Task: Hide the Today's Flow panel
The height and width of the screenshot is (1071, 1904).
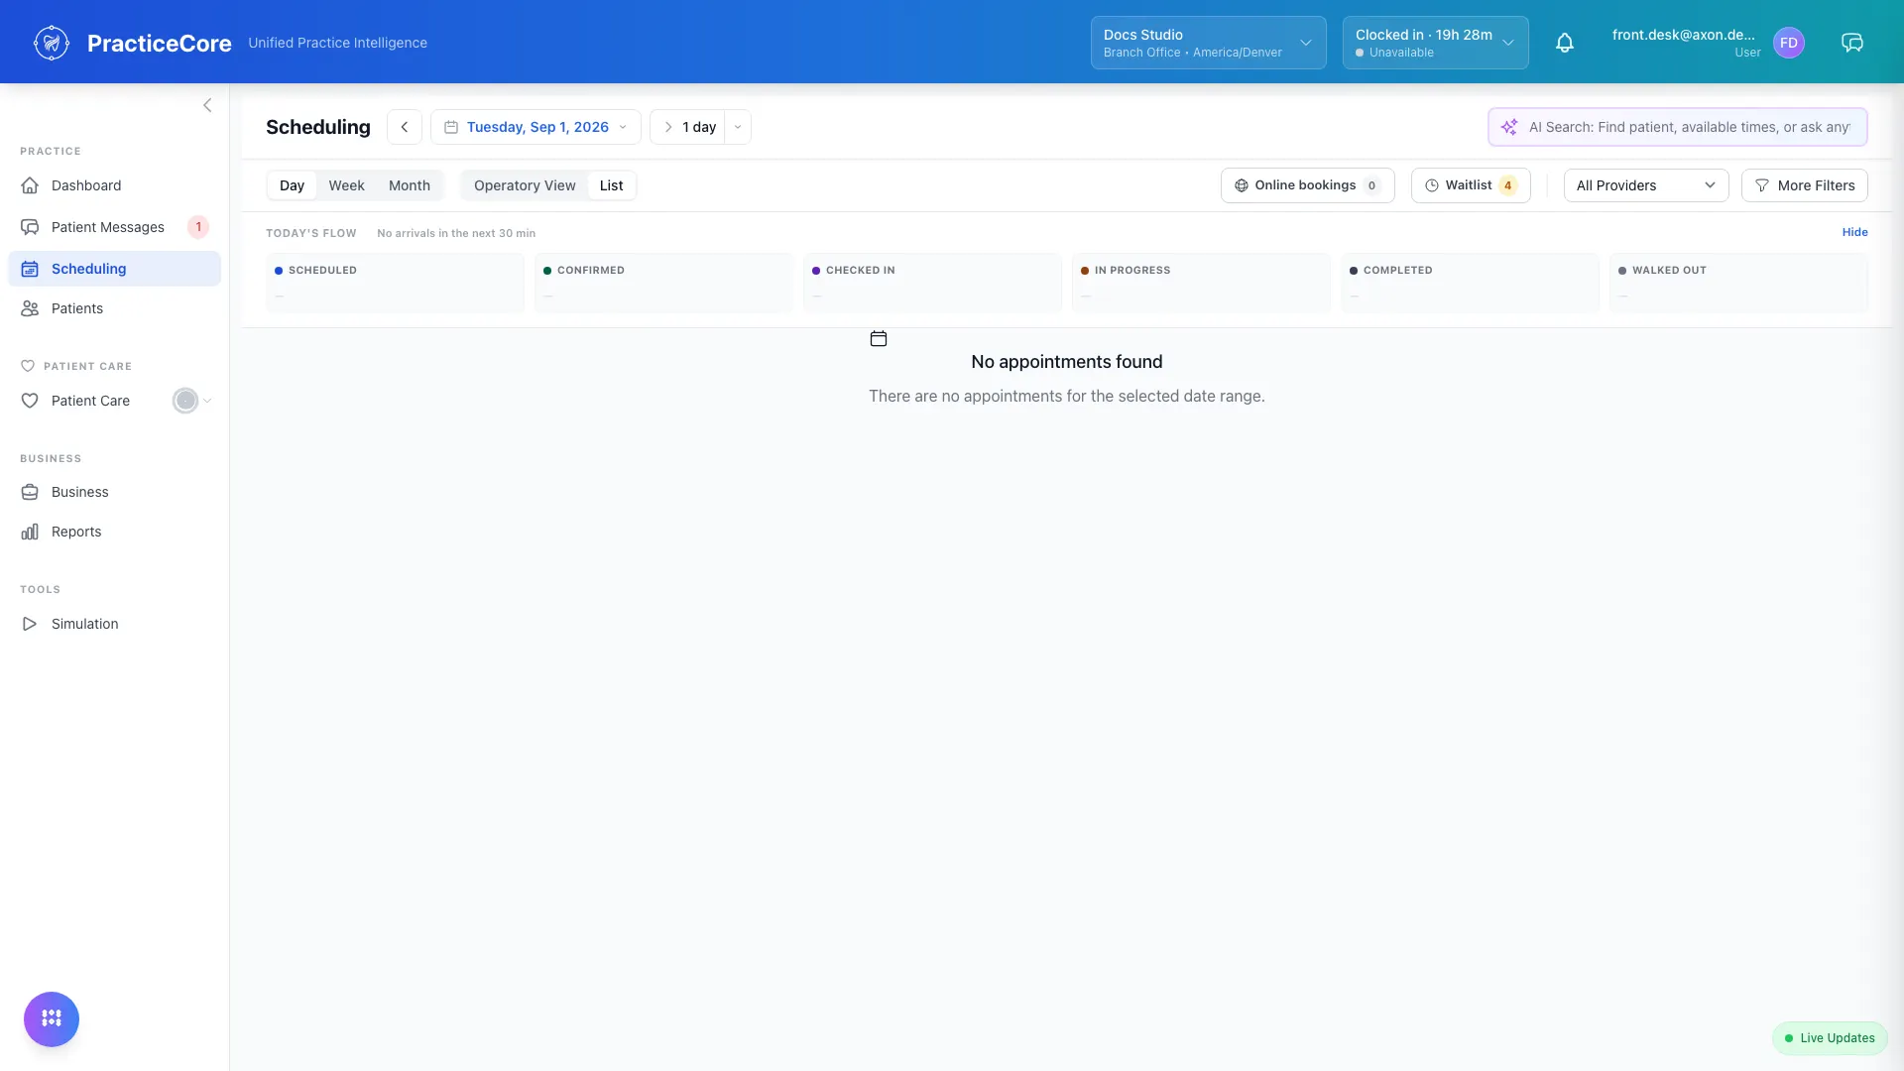Action: point(1854,232)
